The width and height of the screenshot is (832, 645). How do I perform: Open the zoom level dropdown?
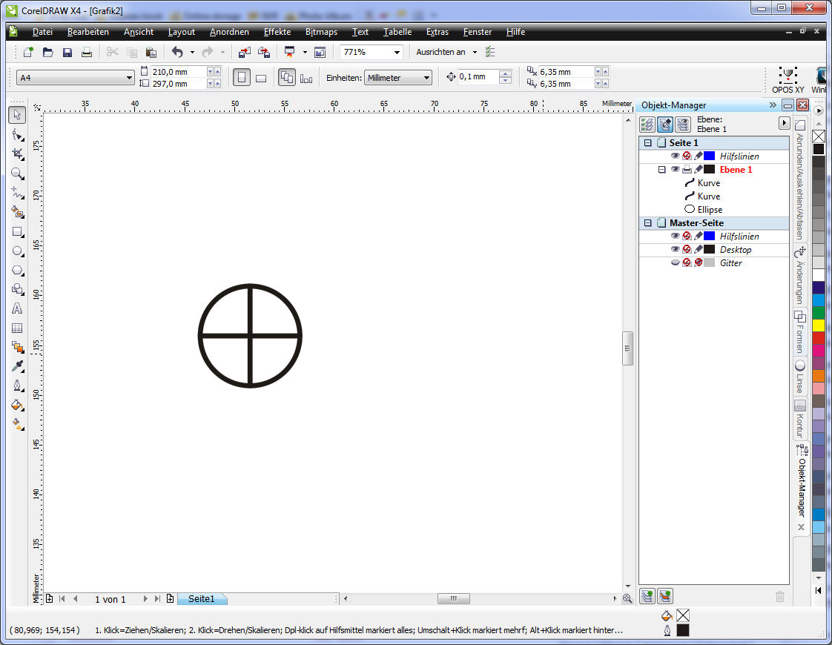click(x=397, y=52)
